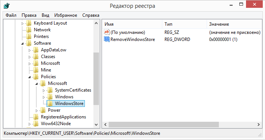Click the tree pane vertical scrollbar thumb
This screenshot has width=265, height=140.
coord(96,79)
